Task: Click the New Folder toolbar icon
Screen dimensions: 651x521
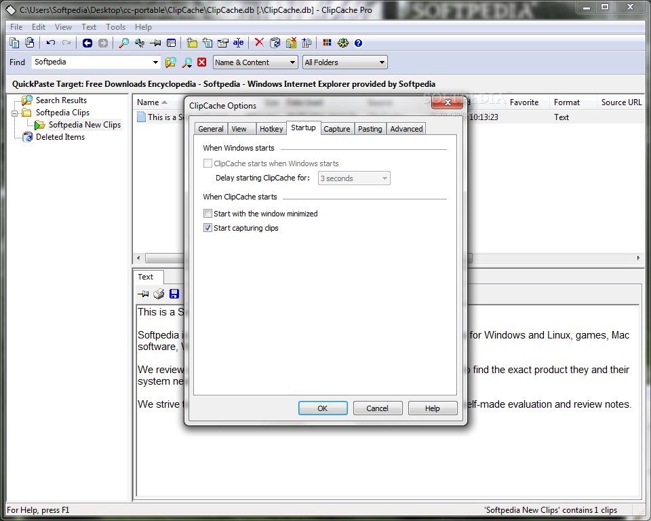Action: (x=192, y=43)
